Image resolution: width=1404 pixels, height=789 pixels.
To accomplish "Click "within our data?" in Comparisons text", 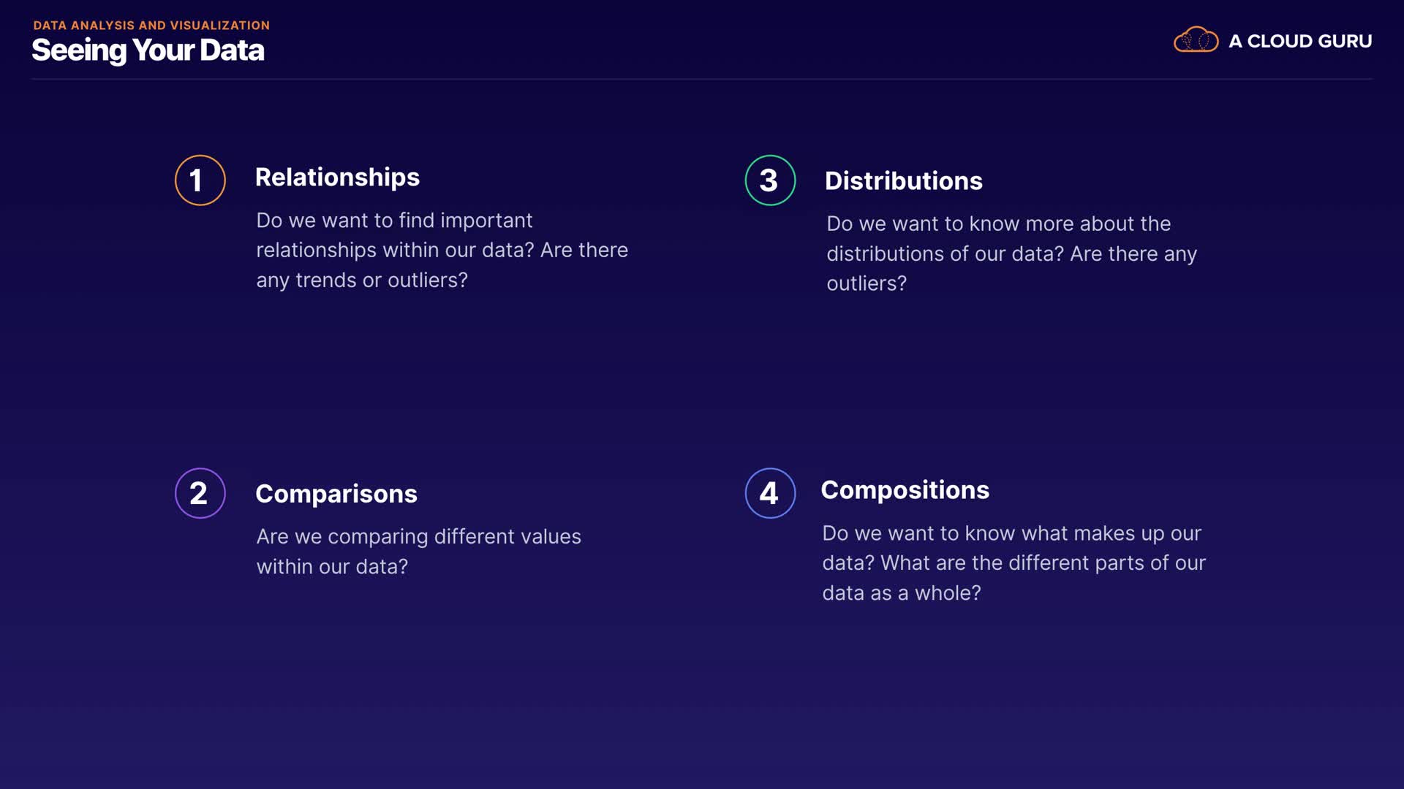I will [x=332, y=567].
